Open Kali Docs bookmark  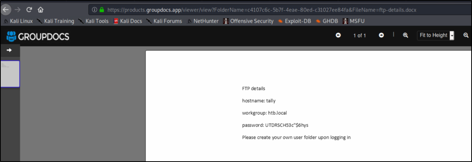128,21
